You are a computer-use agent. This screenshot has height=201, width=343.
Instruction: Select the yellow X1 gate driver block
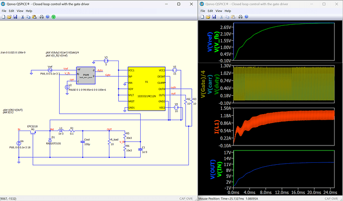(x=147, y=89)
